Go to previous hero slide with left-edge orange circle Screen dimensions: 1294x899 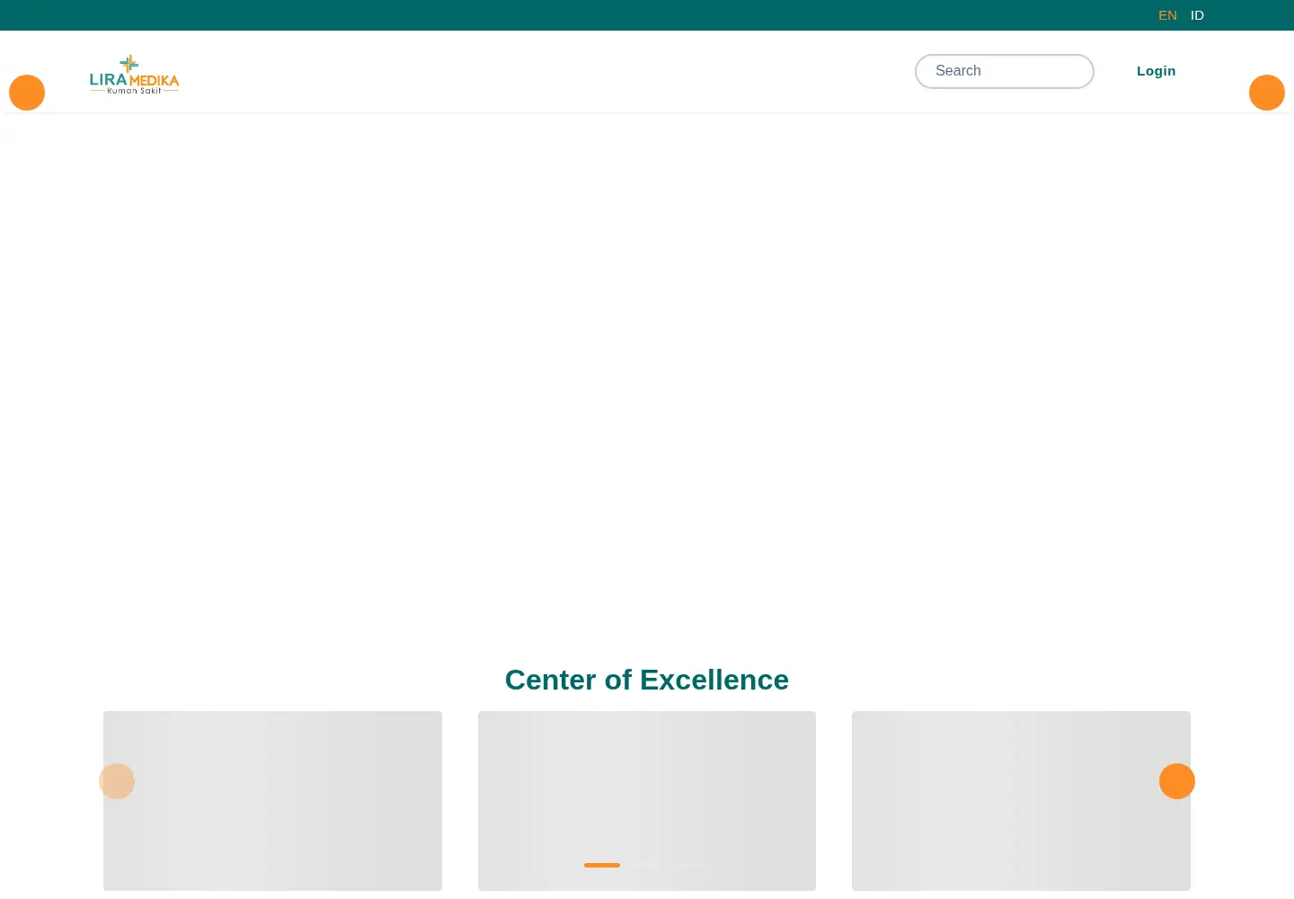point(27,93)
